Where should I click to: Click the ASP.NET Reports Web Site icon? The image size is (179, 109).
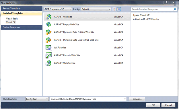click(49, 55)
